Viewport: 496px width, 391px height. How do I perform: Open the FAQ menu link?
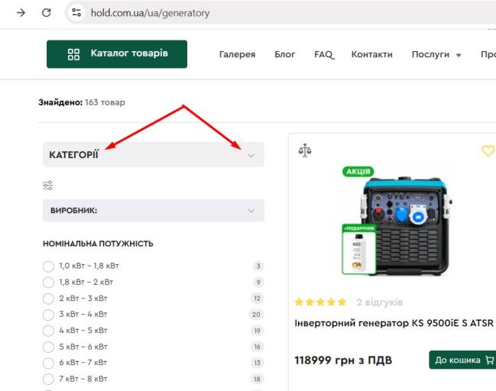(324, 54)
